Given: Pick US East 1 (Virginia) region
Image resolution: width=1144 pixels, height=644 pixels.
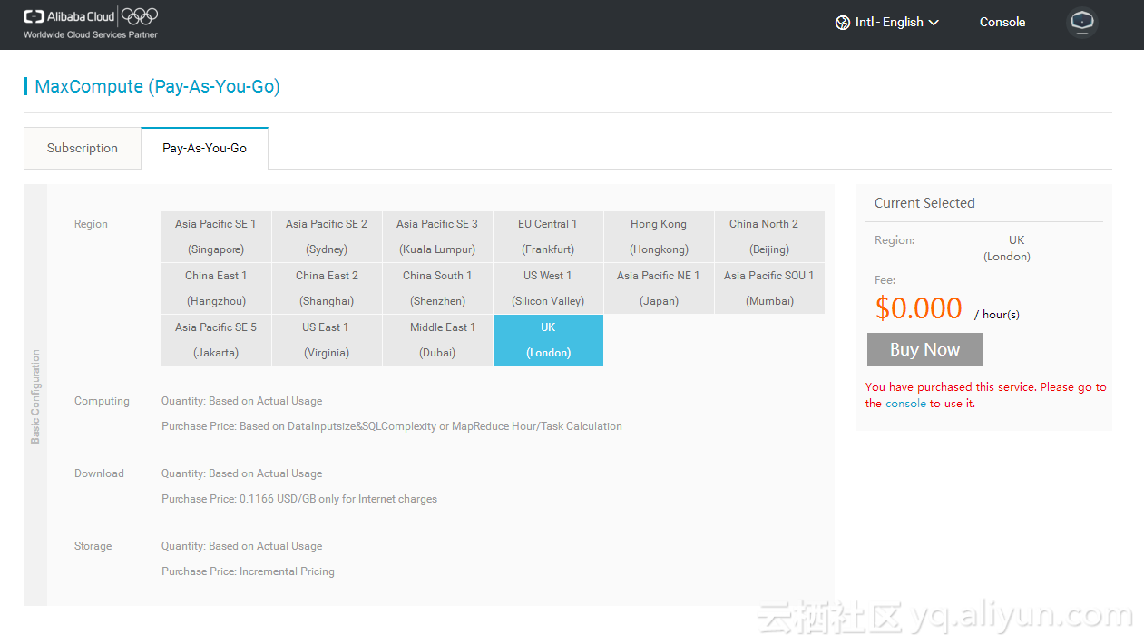Looking at the screenshot, I should (327, 340).
